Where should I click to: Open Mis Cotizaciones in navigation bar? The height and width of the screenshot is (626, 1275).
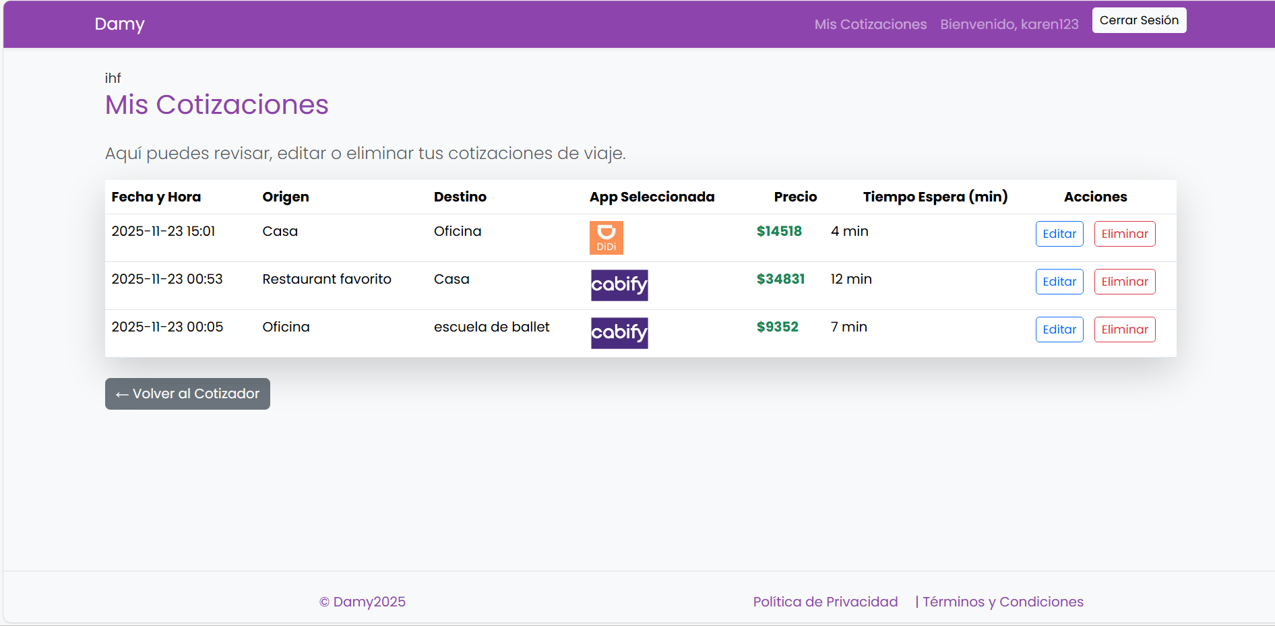[x=870, y=24]
